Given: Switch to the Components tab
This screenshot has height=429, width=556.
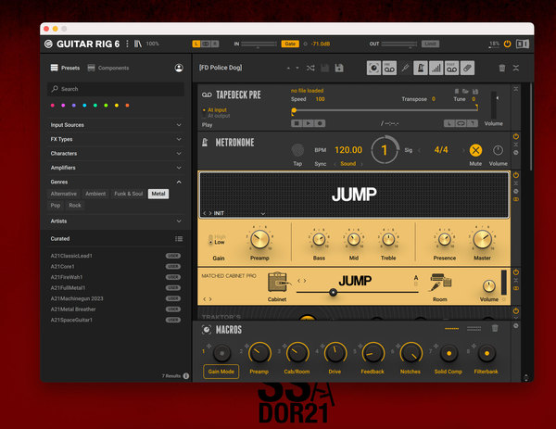Looking at the screenshot, I should click(108, 68).
